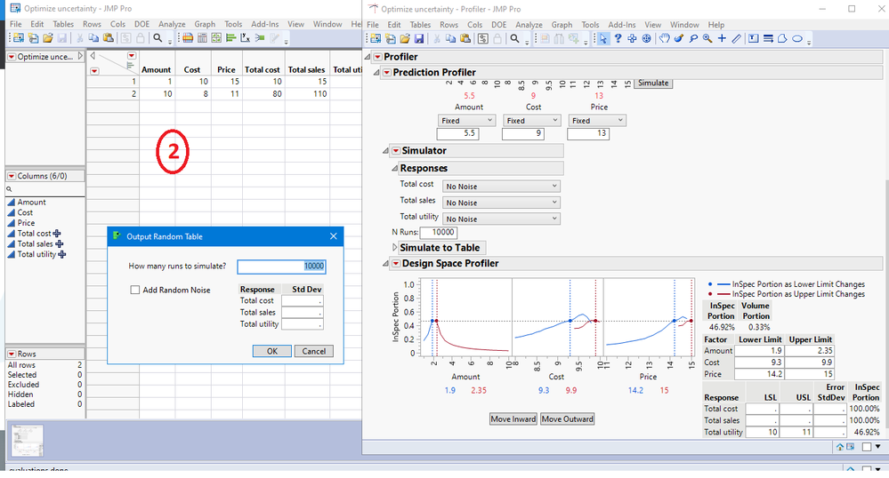Viewport: 889px width, 478px height.
Task: Open Analyze menu in Profiler window
Action: pos(529,25)
